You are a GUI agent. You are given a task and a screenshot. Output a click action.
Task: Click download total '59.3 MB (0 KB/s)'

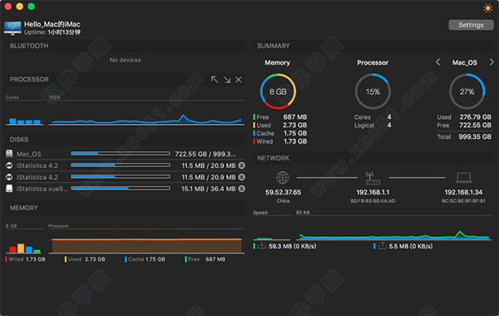(292, 246)
